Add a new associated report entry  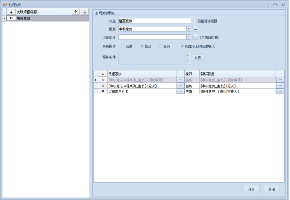click(x=11, y=12)
